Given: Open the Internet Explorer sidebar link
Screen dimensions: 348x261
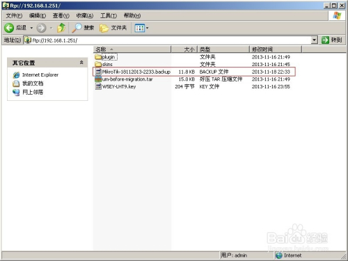Looking at the screenshot, I should [x=40, y=75].
